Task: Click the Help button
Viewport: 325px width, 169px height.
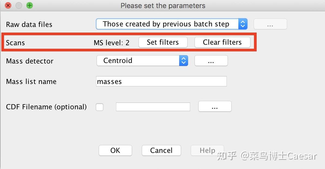Action: click(x=207, y=150)
